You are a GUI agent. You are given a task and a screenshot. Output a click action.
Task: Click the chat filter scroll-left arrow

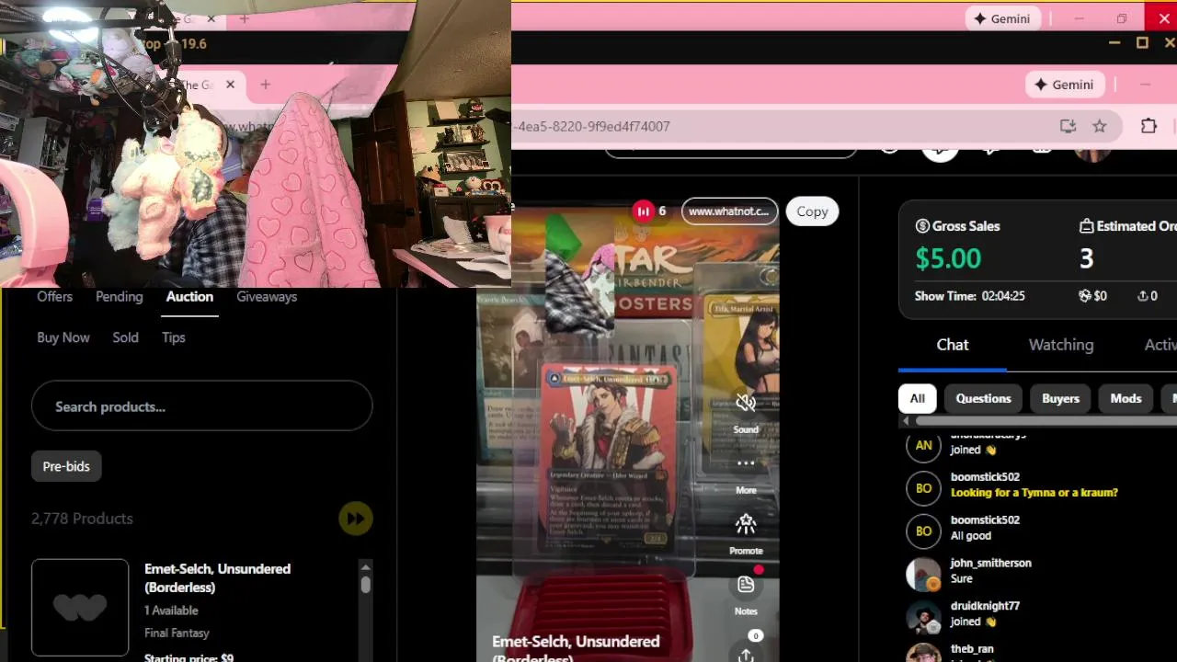click(x=905, y=421)
